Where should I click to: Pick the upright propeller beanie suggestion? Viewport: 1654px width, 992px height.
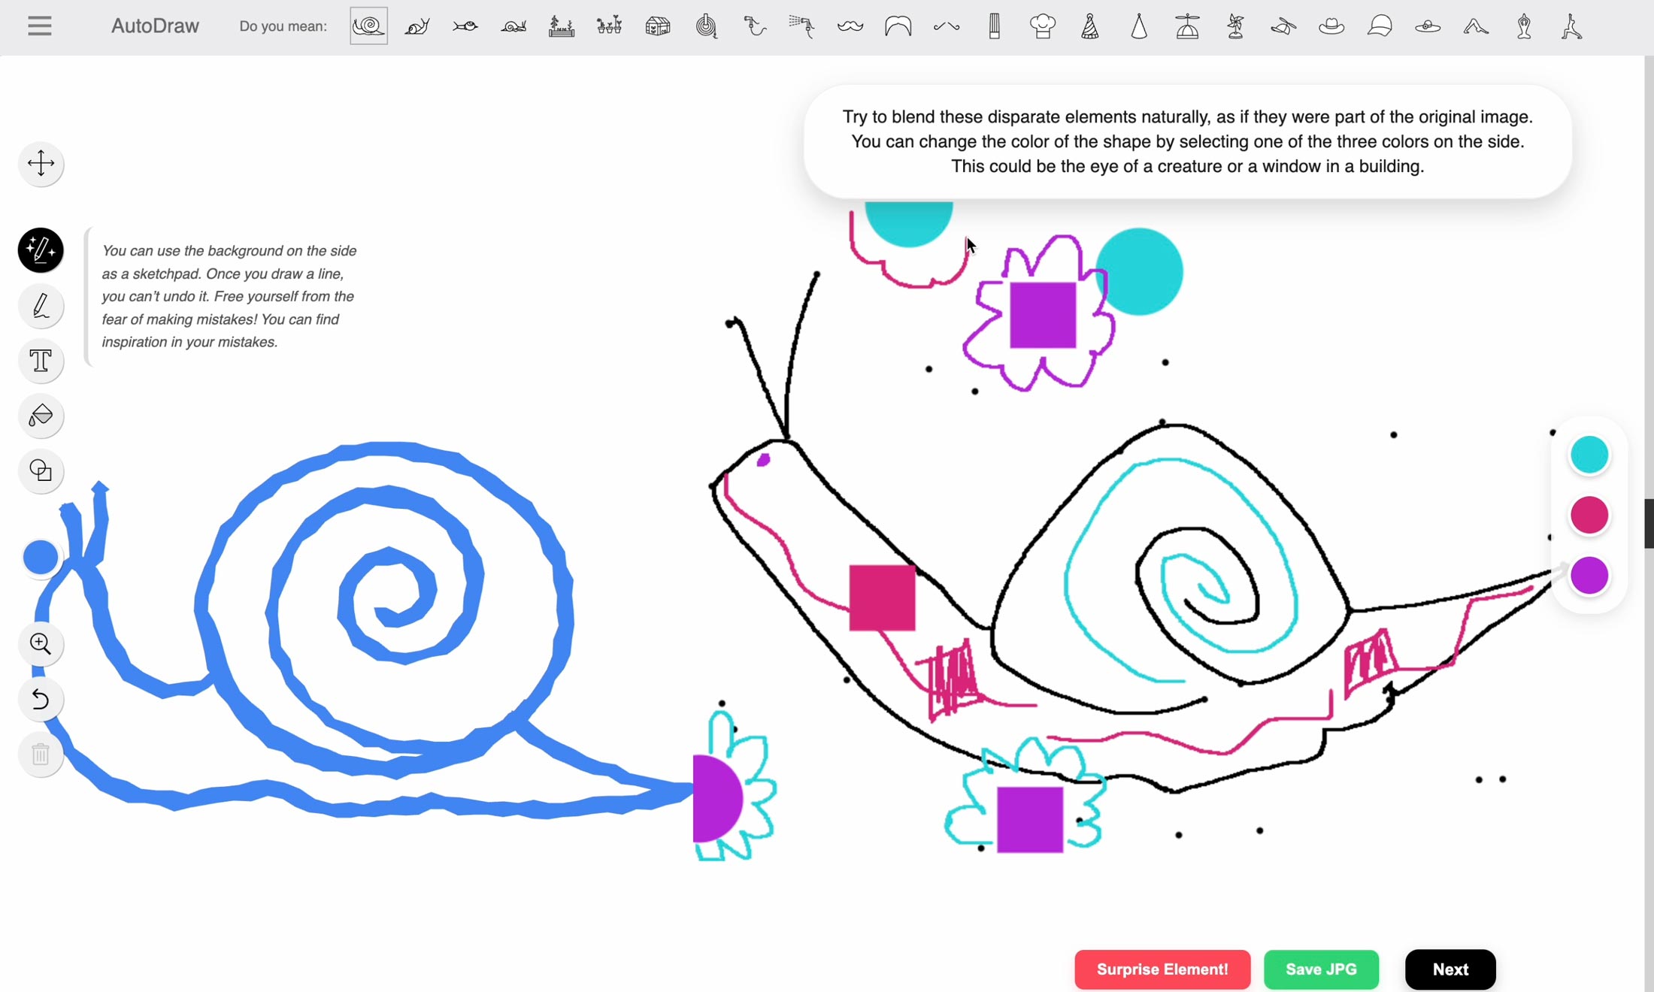[x=1187, y=26]
